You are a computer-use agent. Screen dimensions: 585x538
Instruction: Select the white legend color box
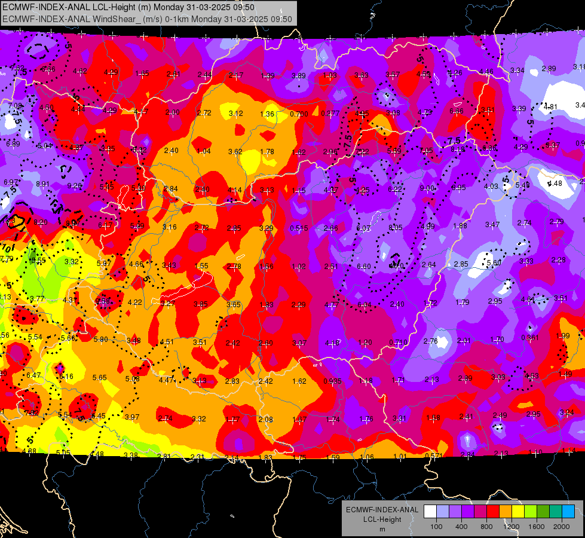(x=430, y=512)
